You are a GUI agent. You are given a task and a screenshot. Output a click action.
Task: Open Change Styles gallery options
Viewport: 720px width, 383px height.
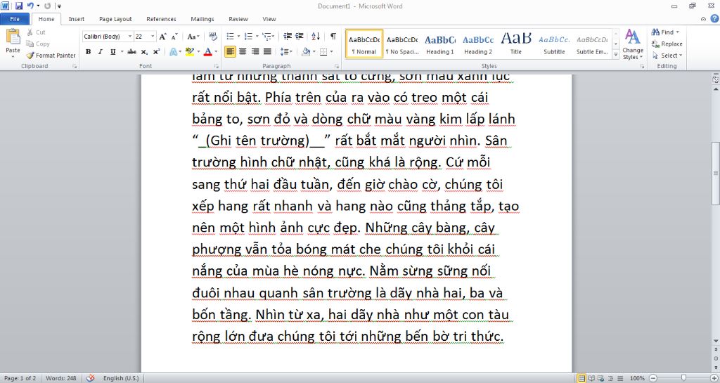pos(633,44)
